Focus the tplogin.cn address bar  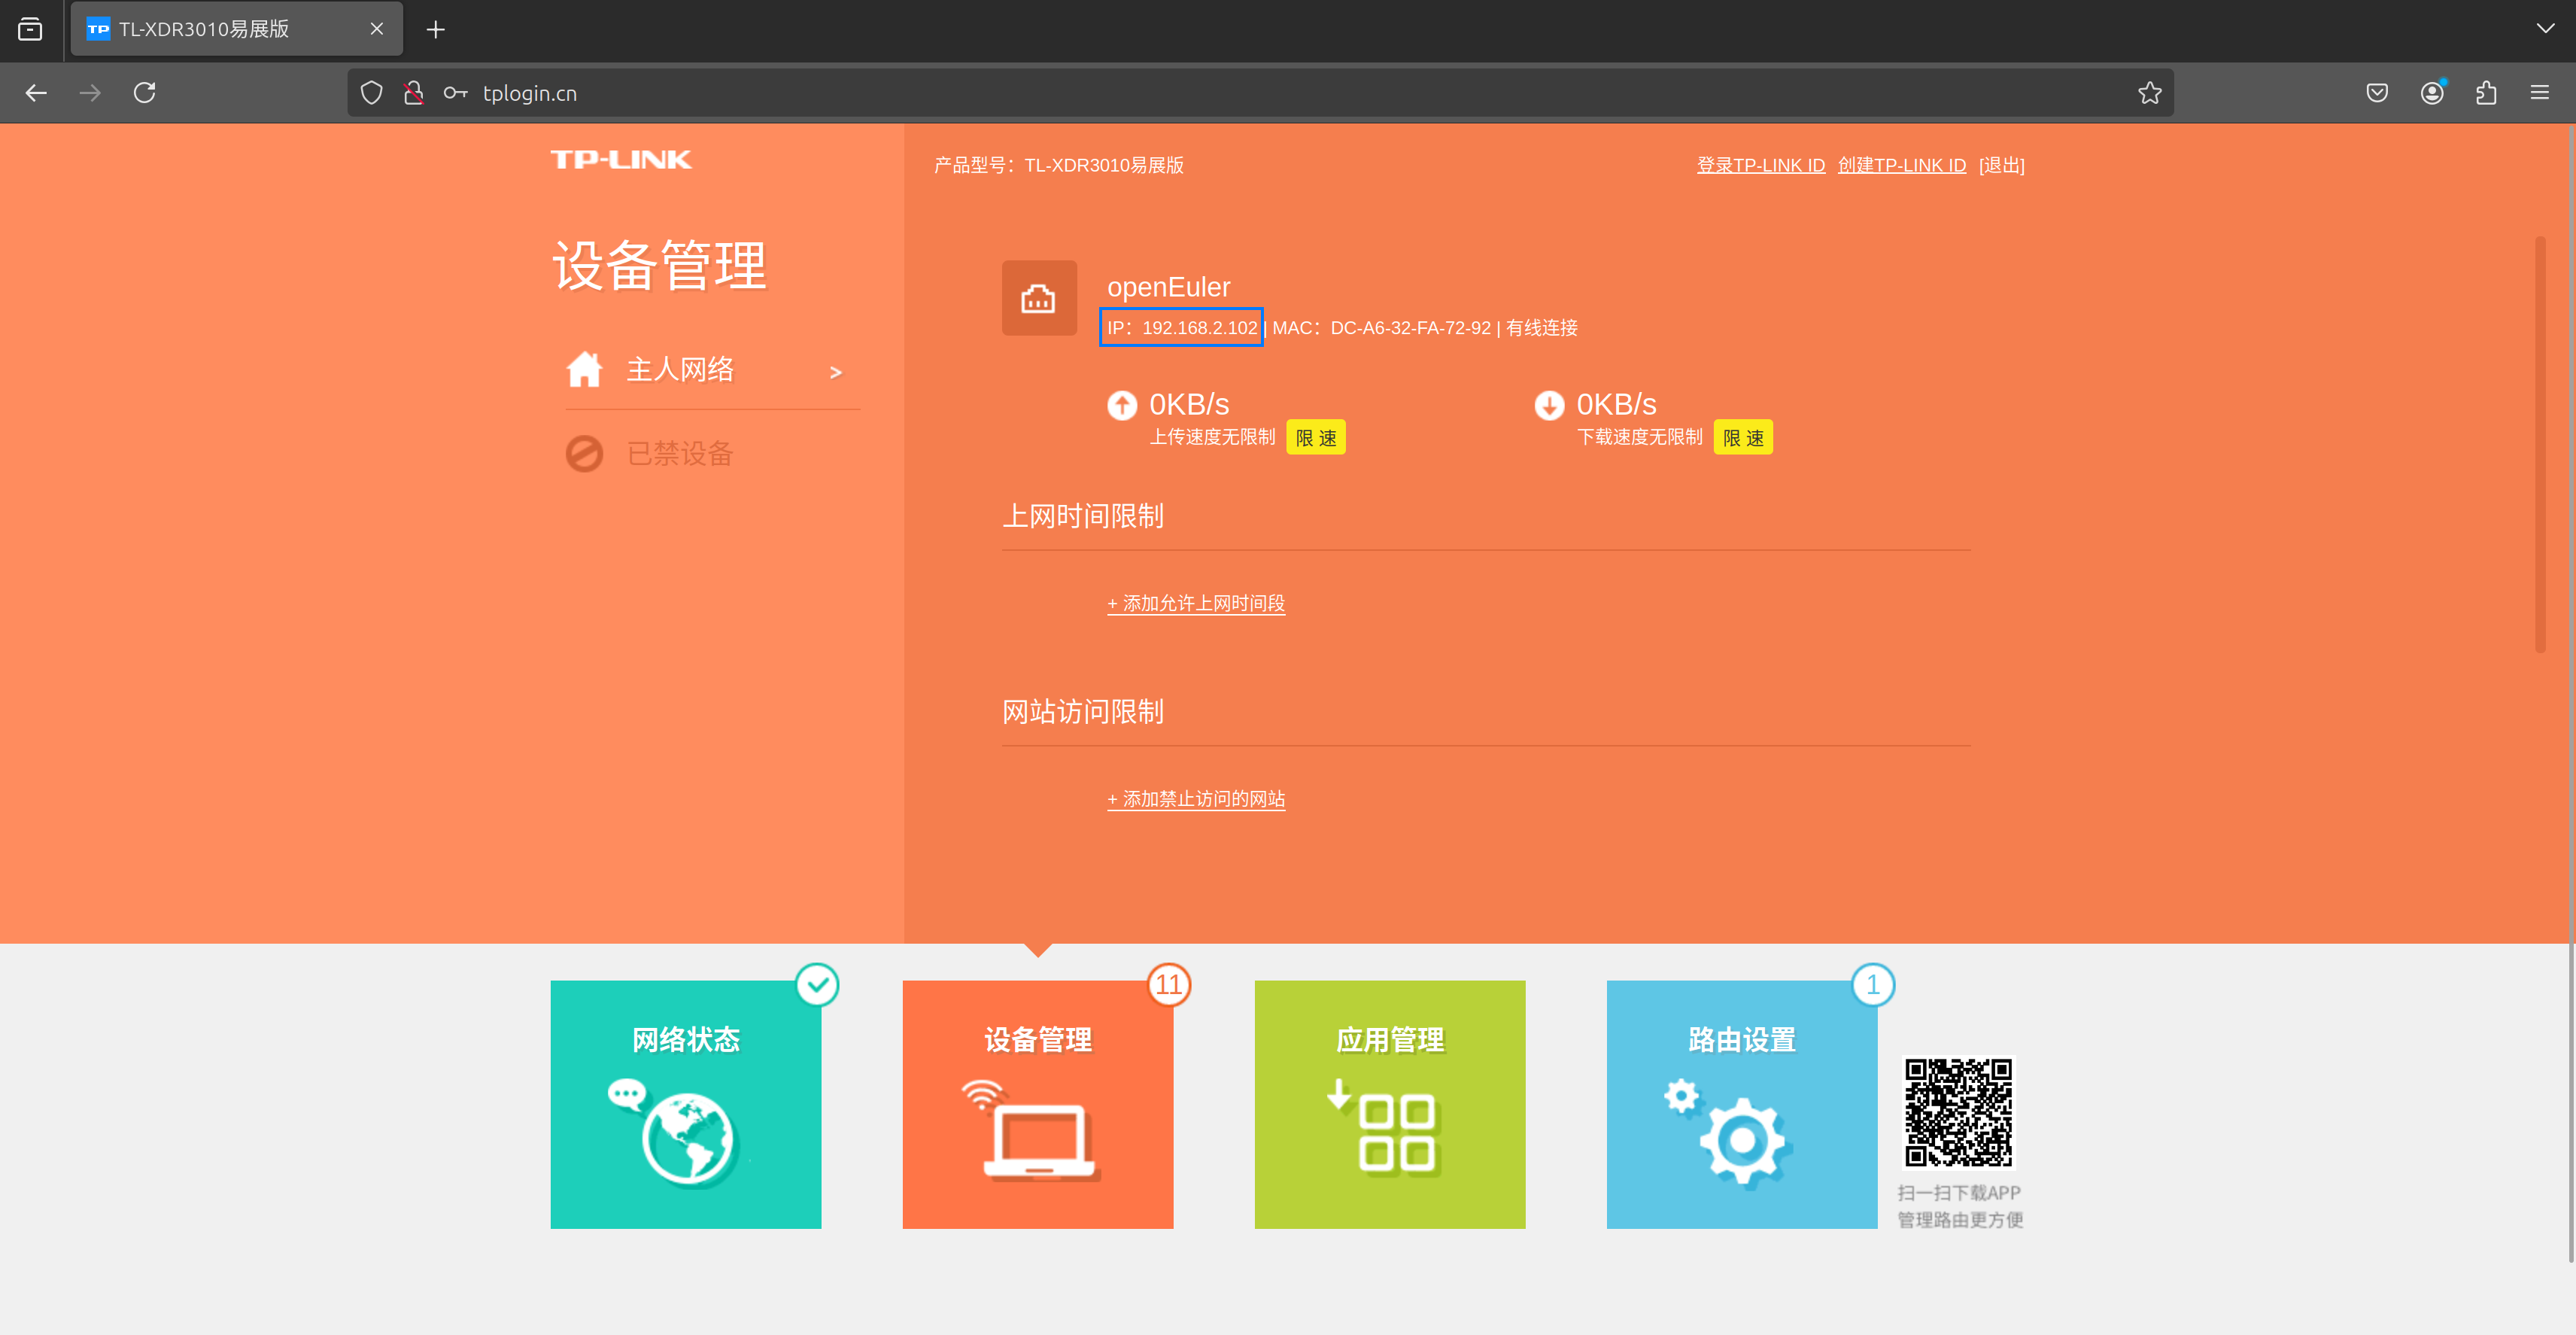[1260, 93]
